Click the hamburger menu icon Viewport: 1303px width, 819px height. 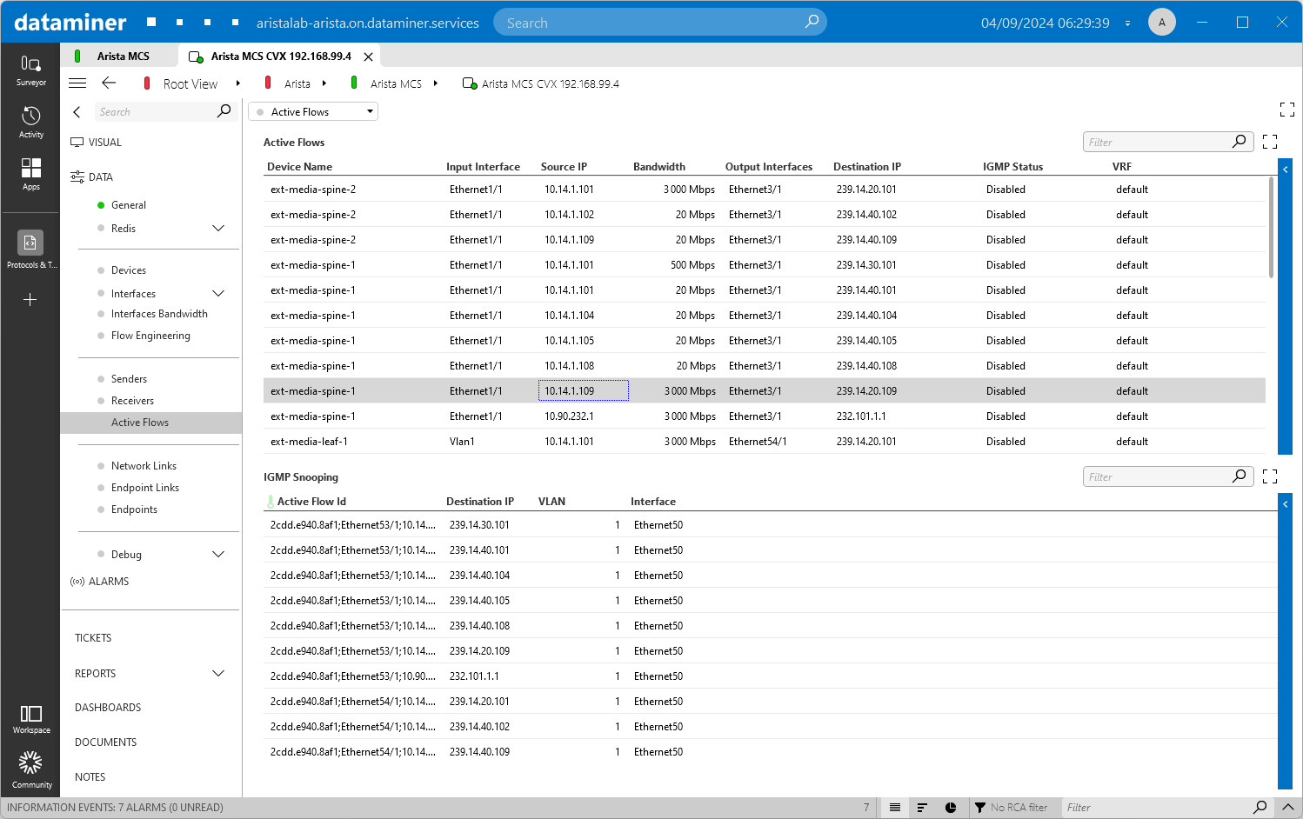77,83
